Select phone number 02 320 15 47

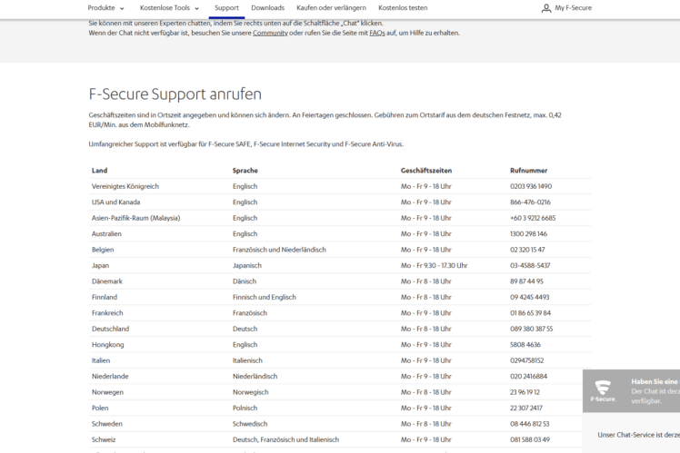coord(527,250)
